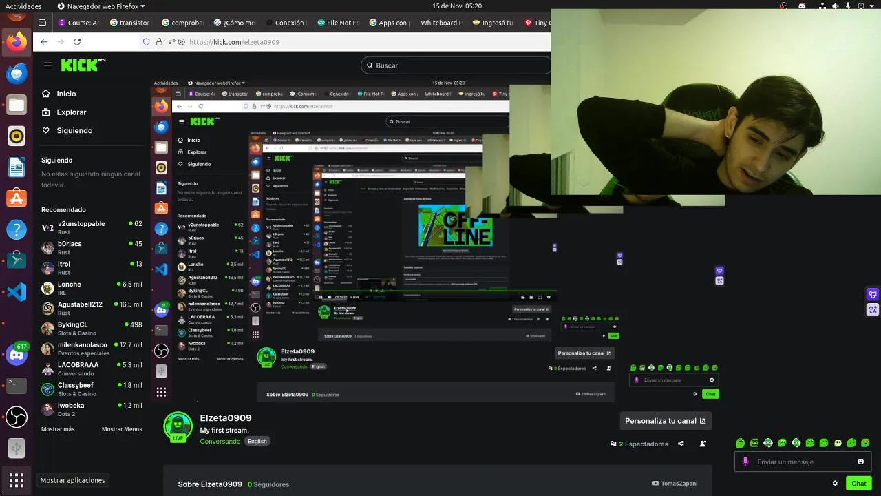Open Discord with 617 badge in dock
The width and height of the screenshot is (881, 496).
[x=17, y=355]
